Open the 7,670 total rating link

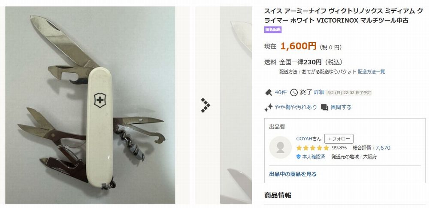point(383,148)
